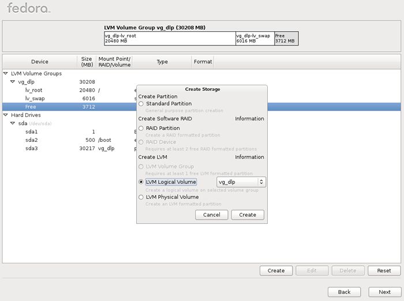Collapse the LVM Volume Groups tree section
Screen dimensions: 404x301
coord(6,73)
